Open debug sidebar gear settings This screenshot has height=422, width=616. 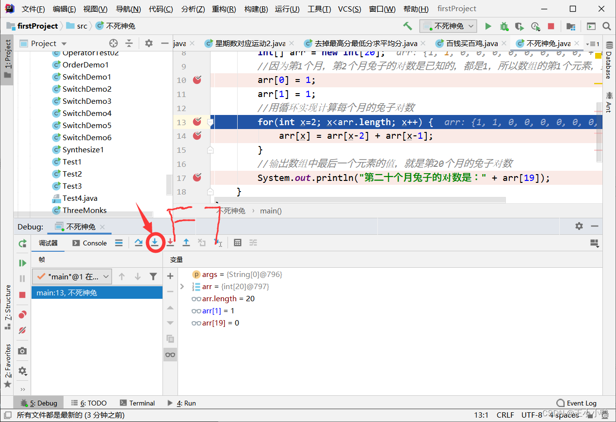coord(22,372)
